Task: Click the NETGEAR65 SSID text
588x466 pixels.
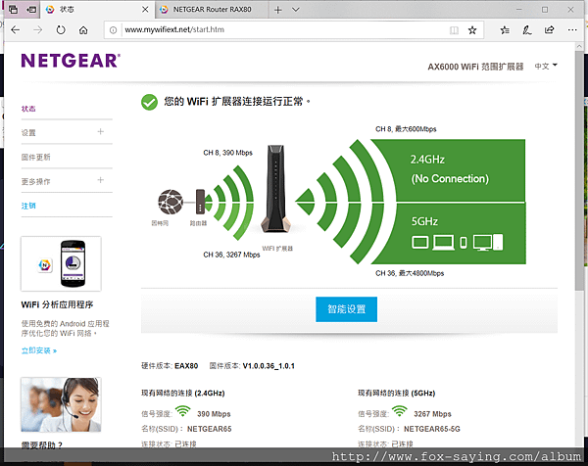Action: [x=210, y=429]
